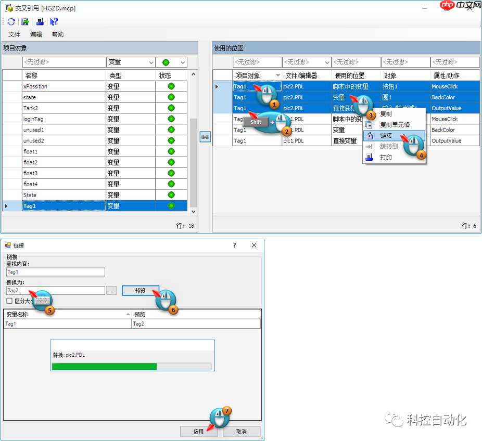Screen dimensions: 482x441
Task: Click the 预览 button in the 链接 dialog
Action: coord(140,291)
